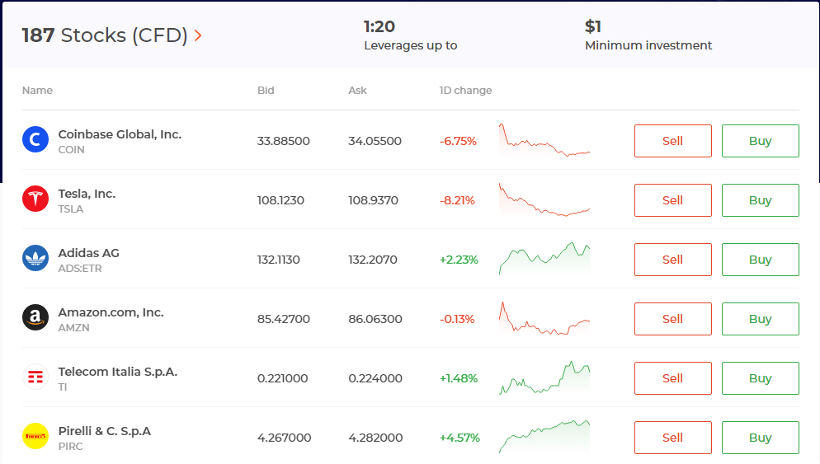Buy Tesla stock
The width and height of the screenshot is (820, 464).
pos(761,200)
